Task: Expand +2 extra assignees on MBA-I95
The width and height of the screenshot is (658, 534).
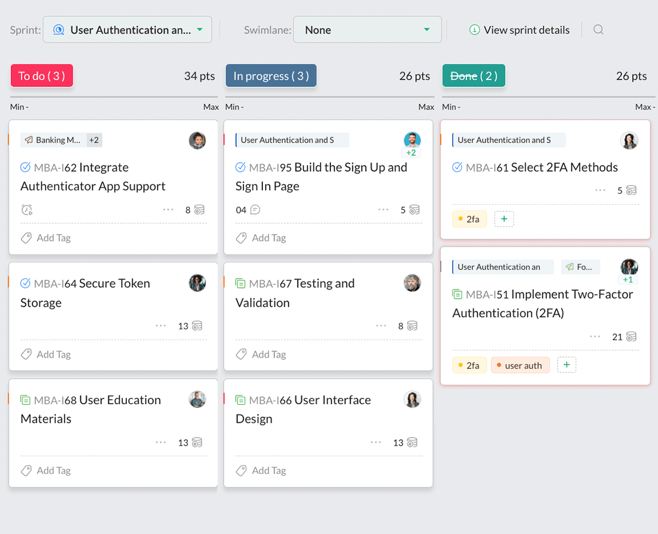Action: [411, 153]
